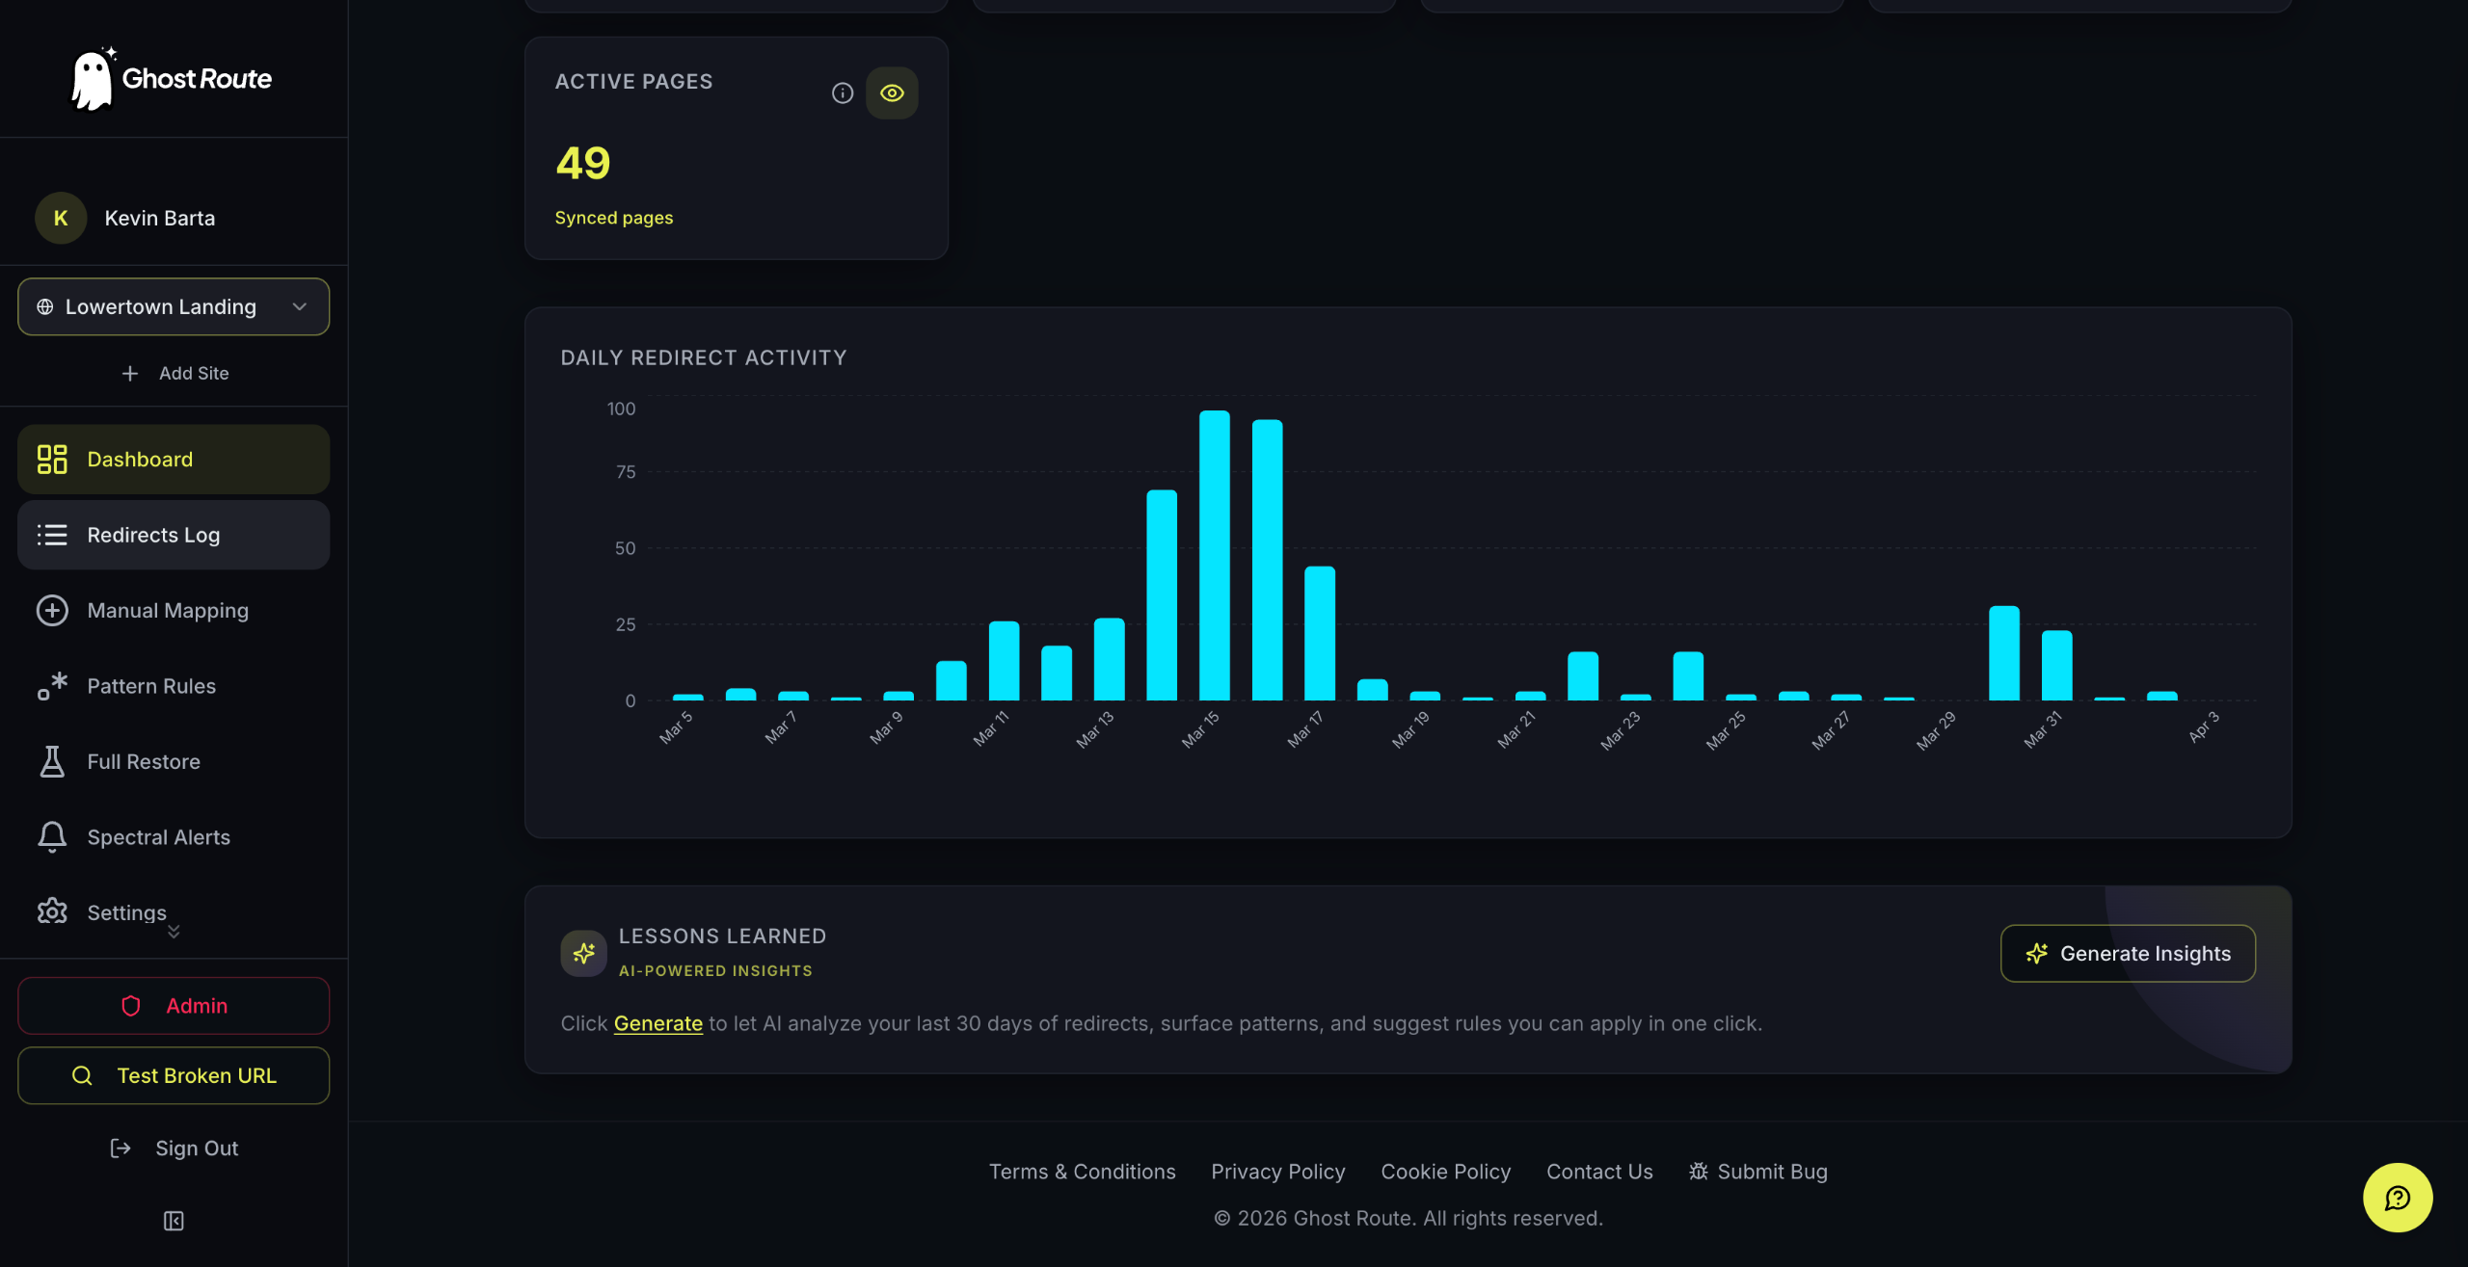The width and height of the screenshot is (2468, 1267).
Task: Click Test Broken URL button
Action: pos(174,1075)
